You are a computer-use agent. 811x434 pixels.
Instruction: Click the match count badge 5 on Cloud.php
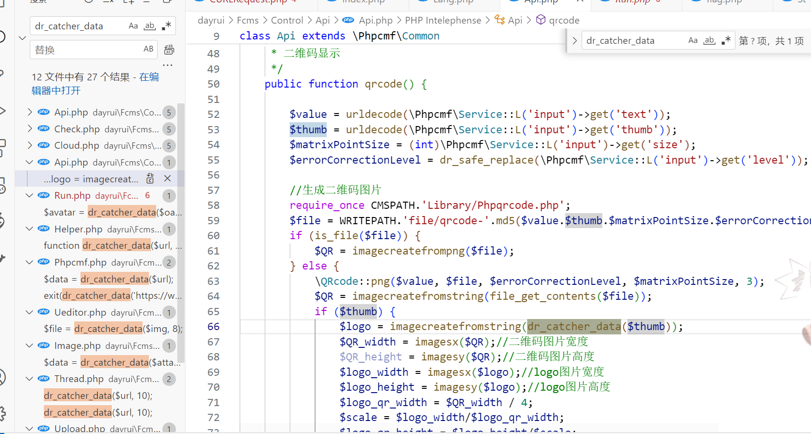[x=169, y=146]
